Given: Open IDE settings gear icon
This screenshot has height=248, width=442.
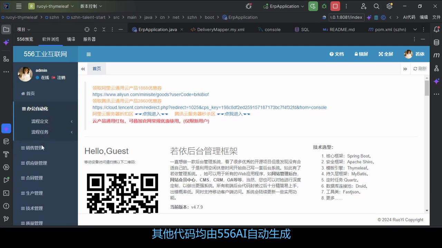Looking at the screenshot, I should 390,6.
